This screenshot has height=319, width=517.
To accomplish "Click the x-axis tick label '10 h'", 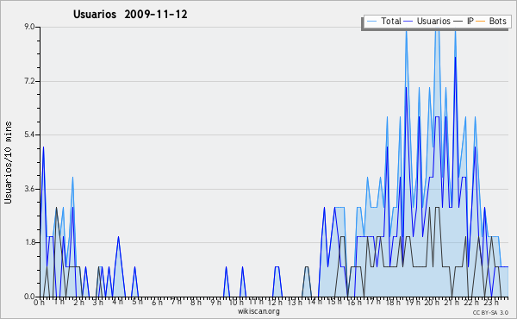I will [x=236, y=303].
